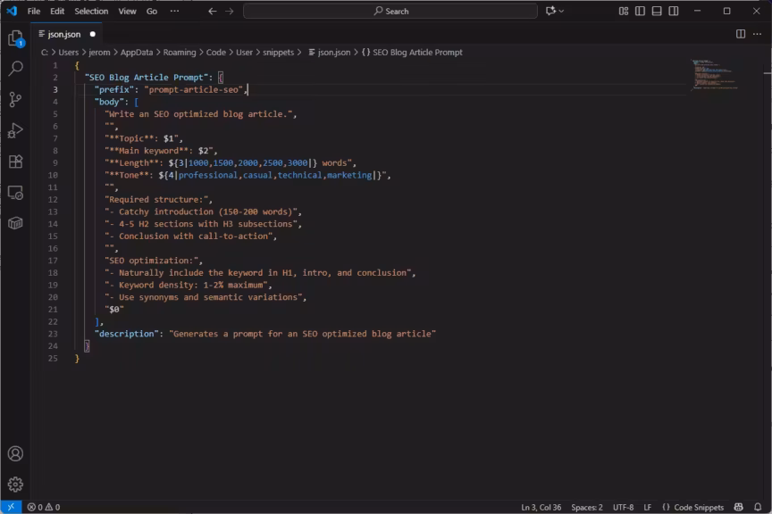Click the errors and warnings status indicator

(x=44, y=507)
